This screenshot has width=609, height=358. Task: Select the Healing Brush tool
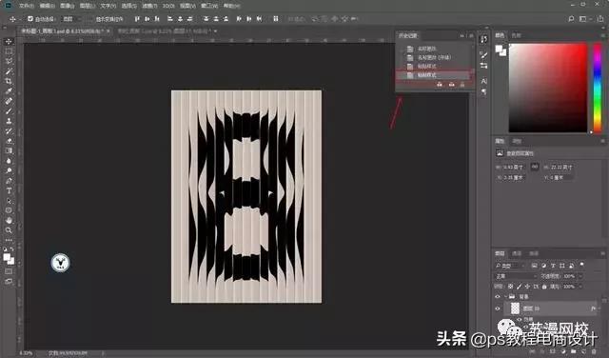click(x=9, y=101)
